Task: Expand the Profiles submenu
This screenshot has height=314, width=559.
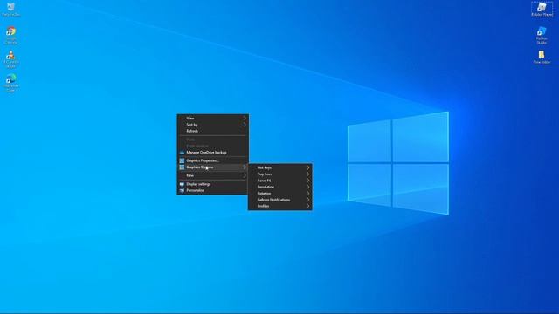Action: 280,206
